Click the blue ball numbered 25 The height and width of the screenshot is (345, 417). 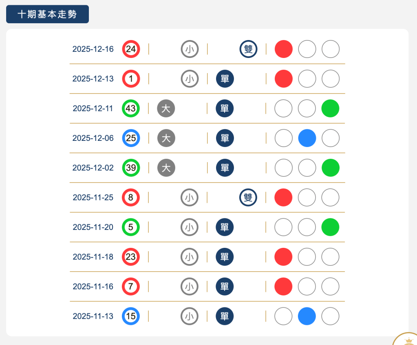[131, 138]
